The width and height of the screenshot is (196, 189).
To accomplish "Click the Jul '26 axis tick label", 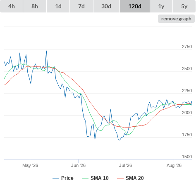I will pyautogui.click(x=125, y=165).
